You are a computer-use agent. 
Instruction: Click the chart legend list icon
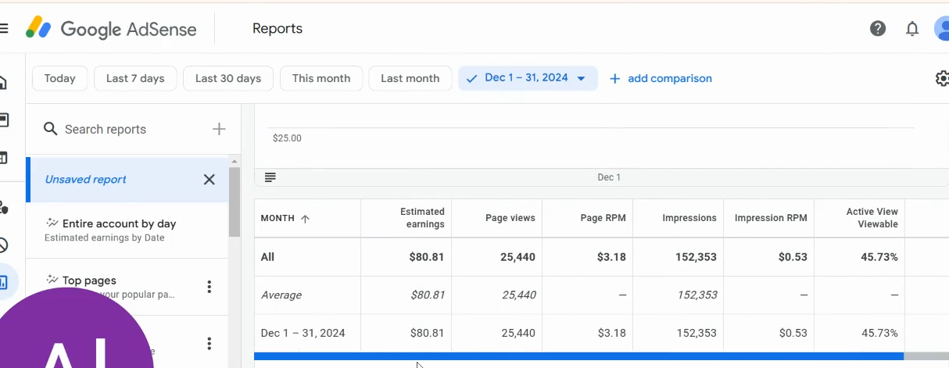[x=270, y=177]
